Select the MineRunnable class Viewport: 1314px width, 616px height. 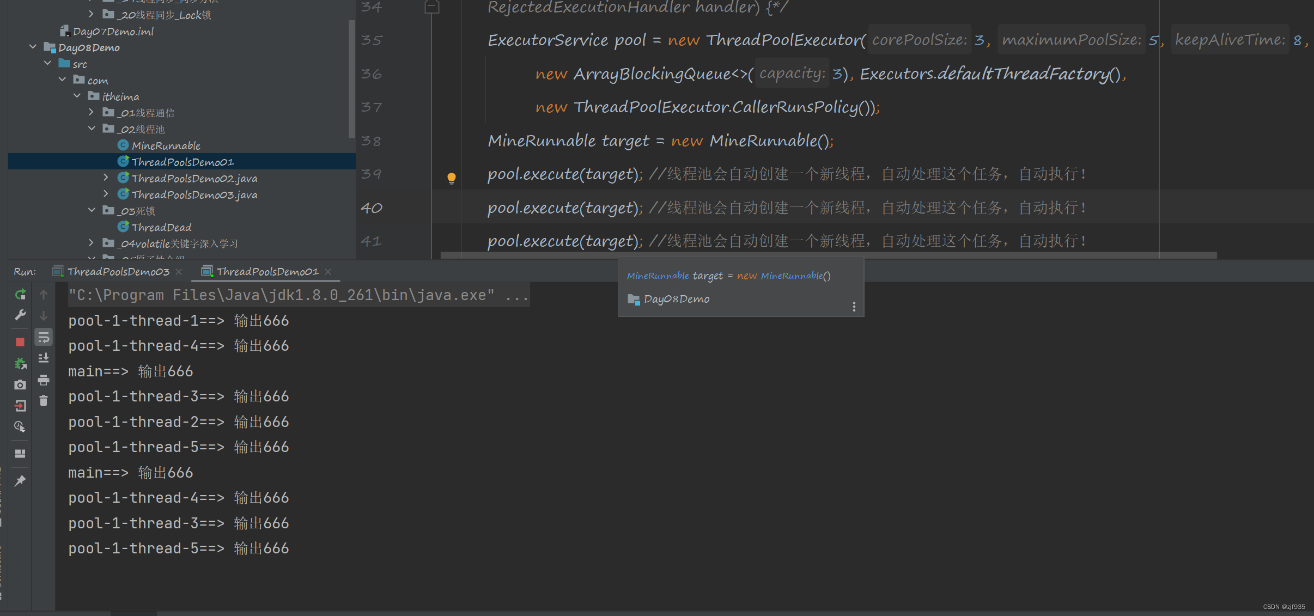tap(166, 145)
